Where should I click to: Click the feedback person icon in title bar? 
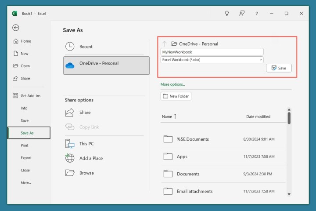(242, 13)
